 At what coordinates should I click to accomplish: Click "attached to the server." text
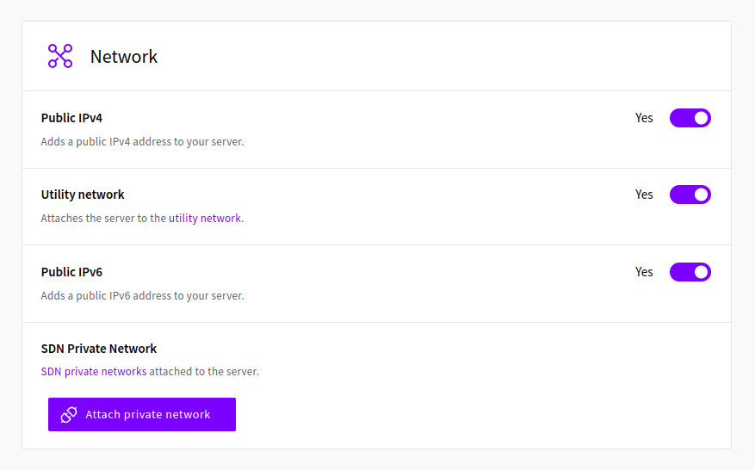pyautogui.click(x=204, y=371)
